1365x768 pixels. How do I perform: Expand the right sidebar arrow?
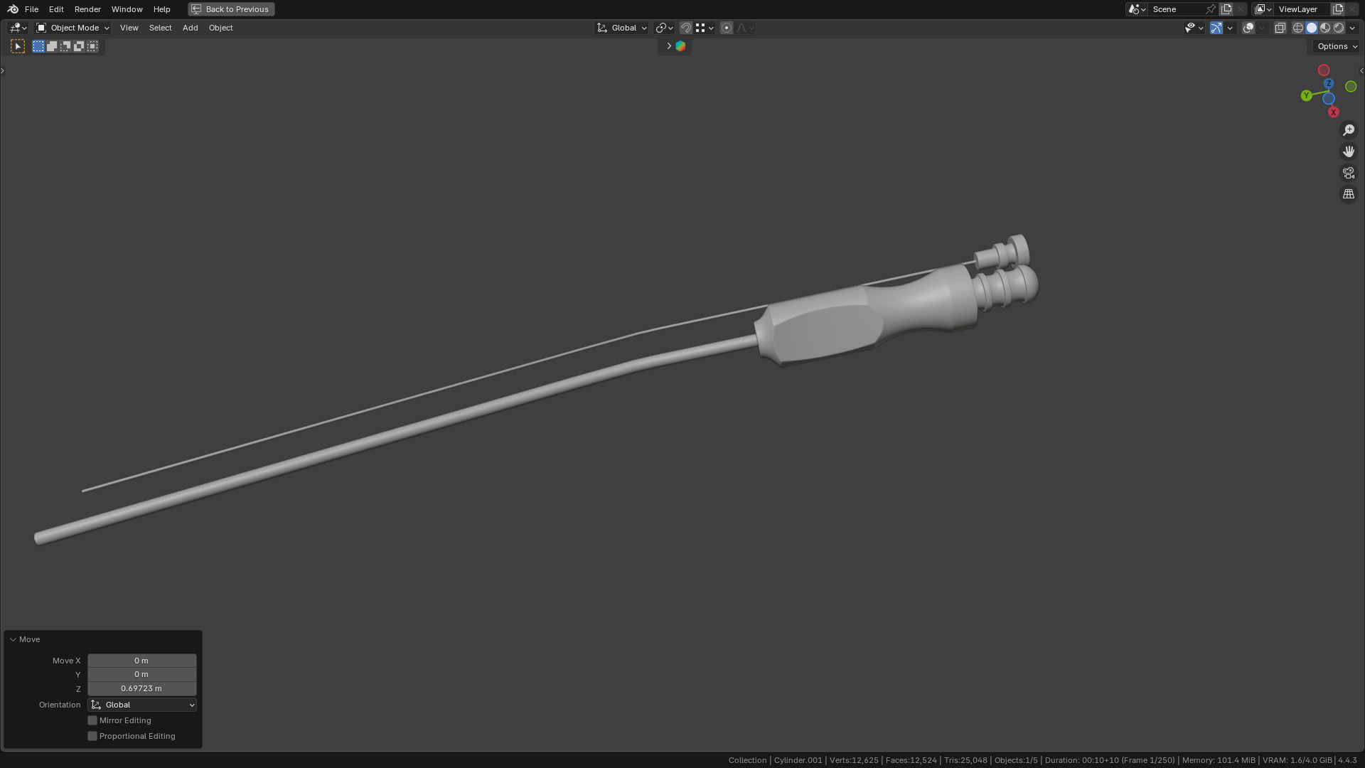[x=1361, y=70]
